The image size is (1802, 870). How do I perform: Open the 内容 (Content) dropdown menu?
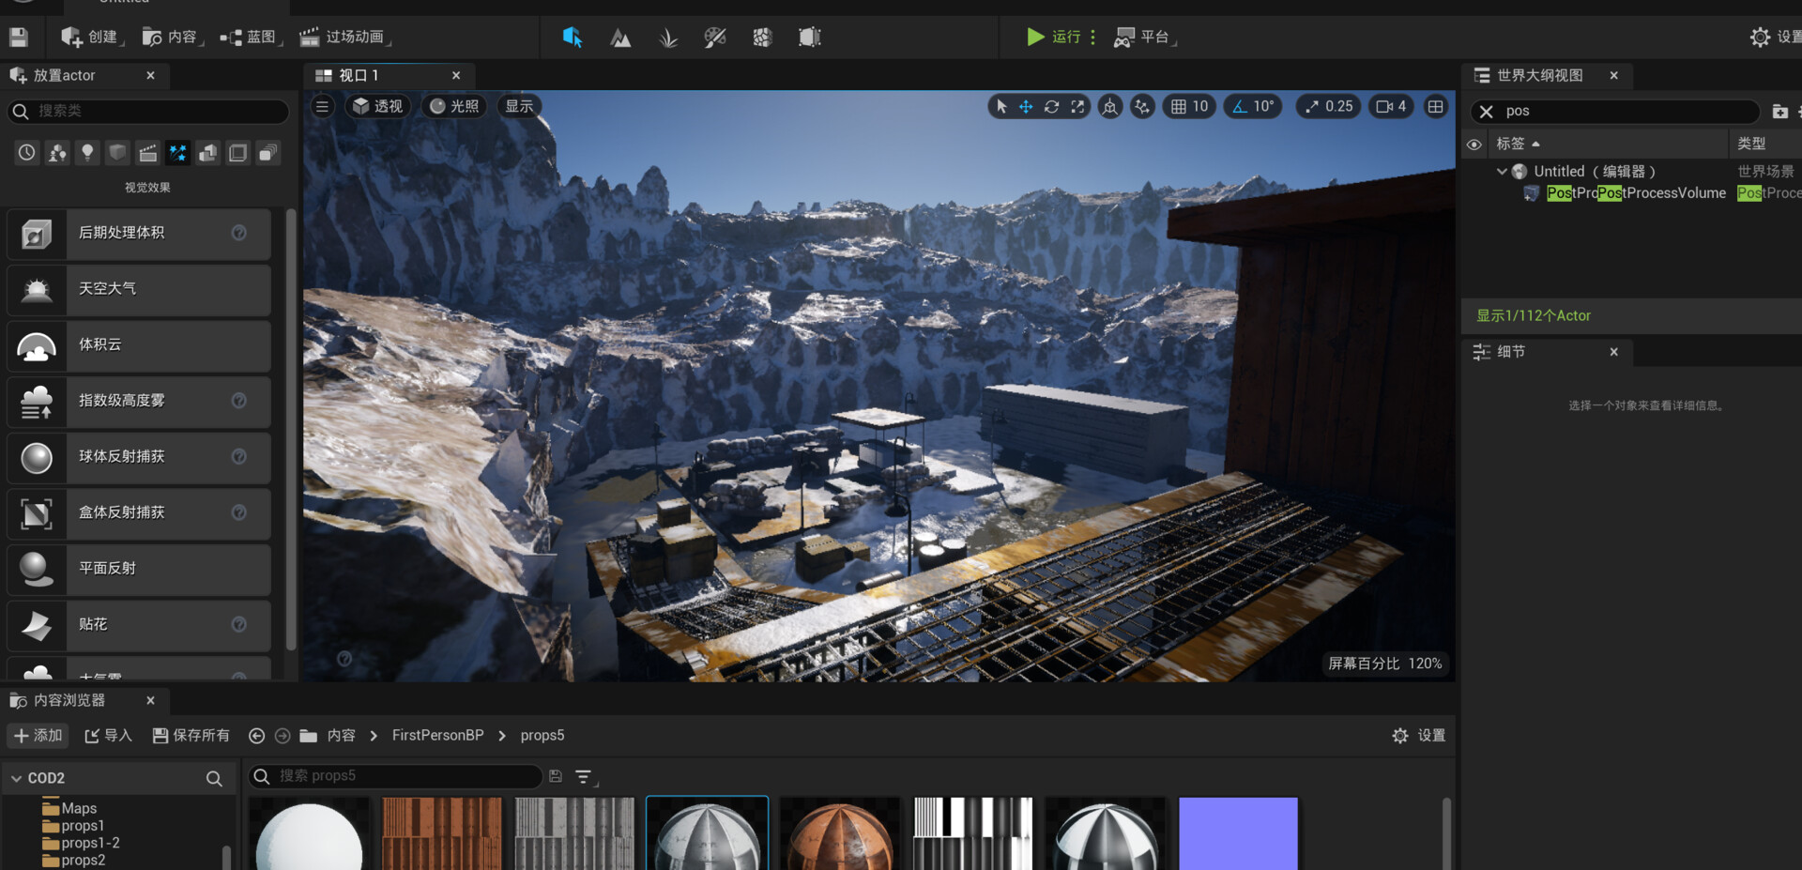coord(173,37)
